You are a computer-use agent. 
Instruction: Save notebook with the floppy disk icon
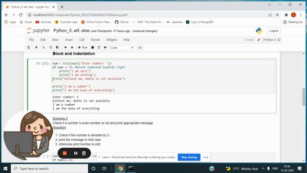[x=29, y=48]
